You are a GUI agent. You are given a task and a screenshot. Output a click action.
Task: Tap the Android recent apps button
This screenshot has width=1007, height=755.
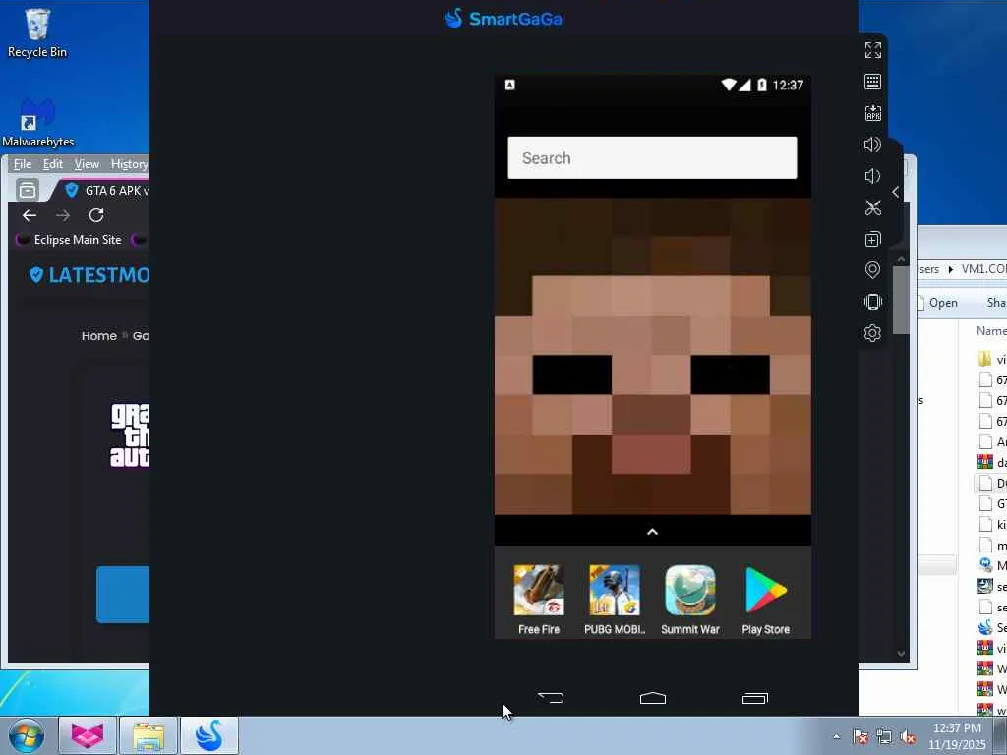pyautogui.click(x=754, y=698)
